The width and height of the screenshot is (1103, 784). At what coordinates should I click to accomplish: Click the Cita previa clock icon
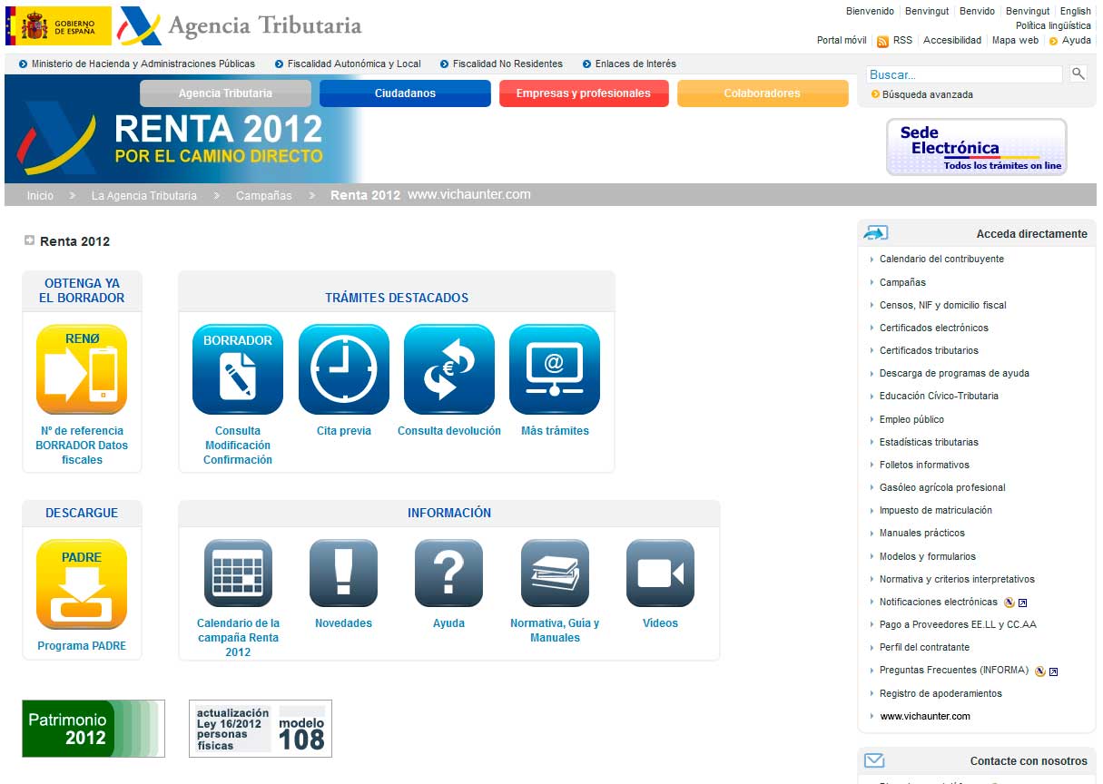[x=344, y=369]
